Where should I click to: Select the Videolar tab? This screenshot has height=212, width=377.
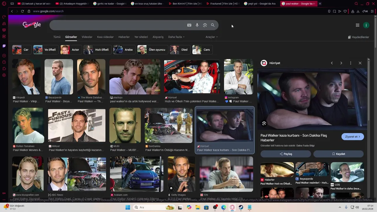[87, 37]
